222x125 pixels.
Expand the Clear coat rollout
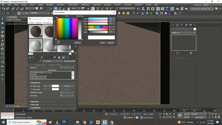pos(35,105)
